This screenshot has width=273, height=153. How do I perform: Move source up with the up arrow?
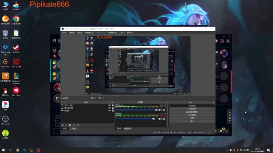tap(74, 125)
